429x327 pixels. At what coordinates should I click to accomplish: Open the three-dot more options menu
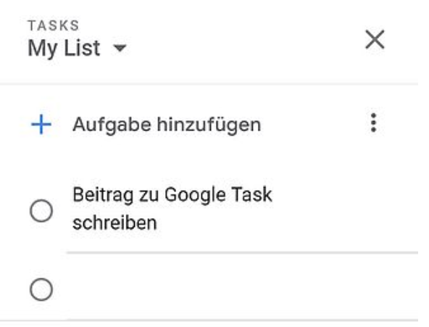[x=373, y=123]
